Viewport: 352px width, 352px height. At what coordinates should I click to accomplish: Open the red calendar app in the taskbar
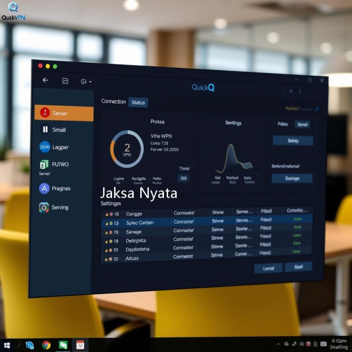(x=80, y=345)
